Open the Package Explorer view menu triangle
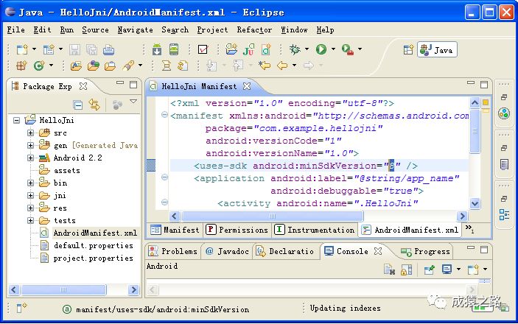 click(x=133, y=102)
